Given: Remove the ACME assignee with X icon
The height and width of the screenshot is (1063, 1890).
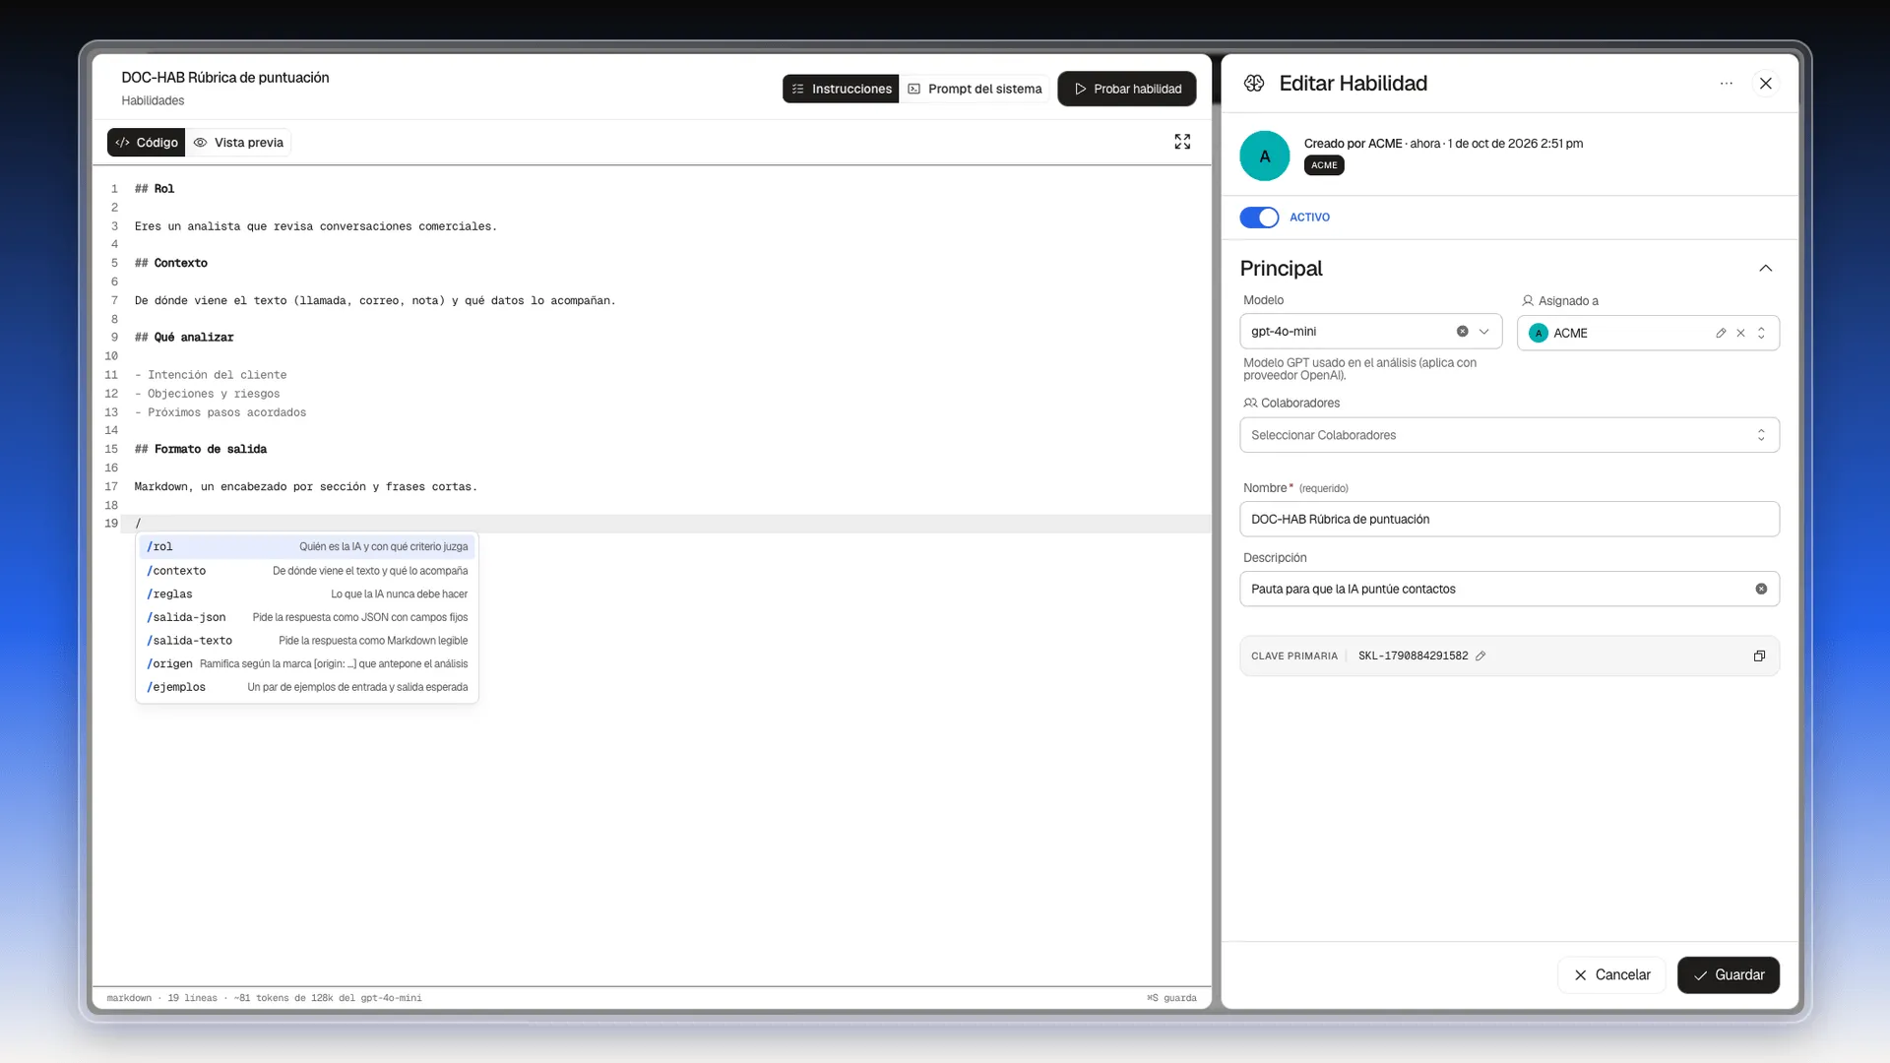Looking at the screenshot, I should click(x=1740, y=333).
